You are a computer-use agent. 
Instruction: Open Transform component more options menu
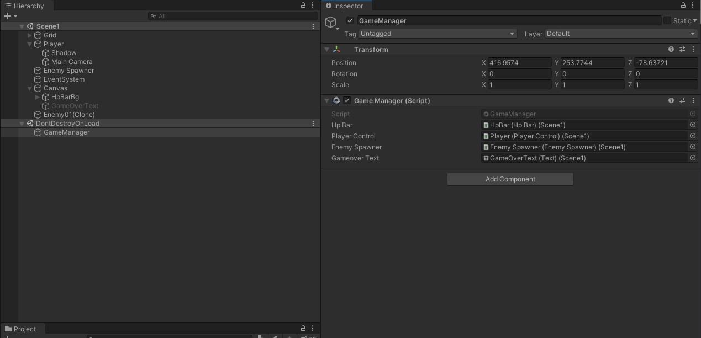pyautogui.click(x=693, y=49)
